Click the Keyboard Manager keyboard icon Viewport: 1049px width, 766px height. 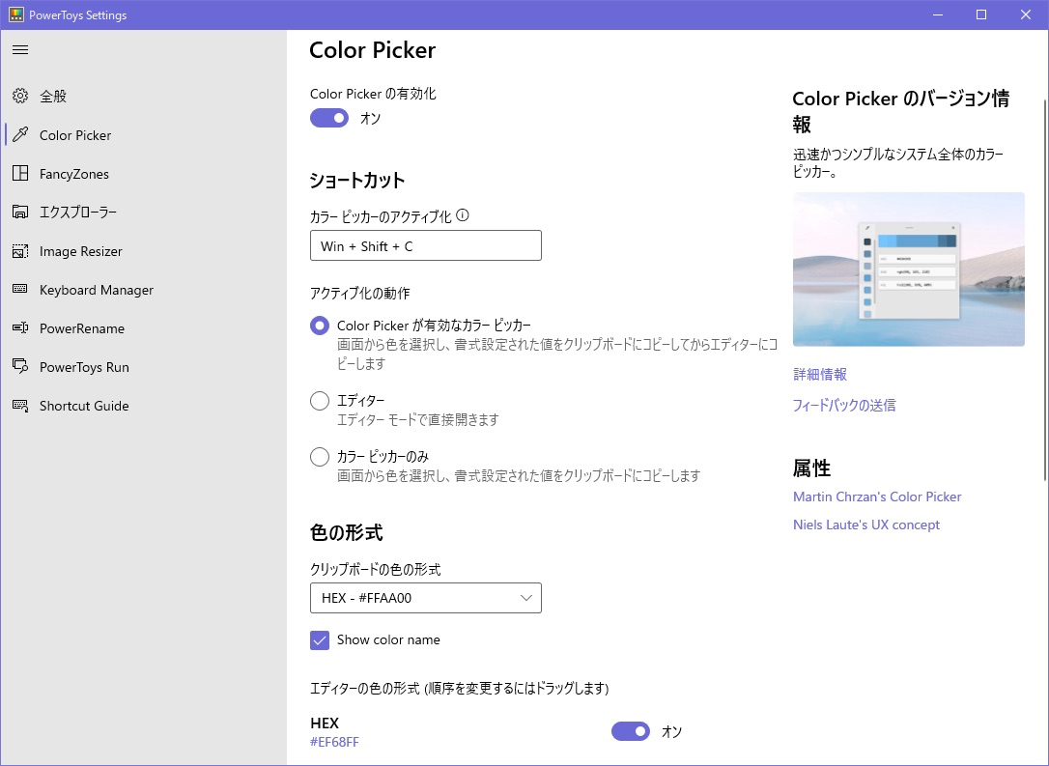click(x=20, y=289)
